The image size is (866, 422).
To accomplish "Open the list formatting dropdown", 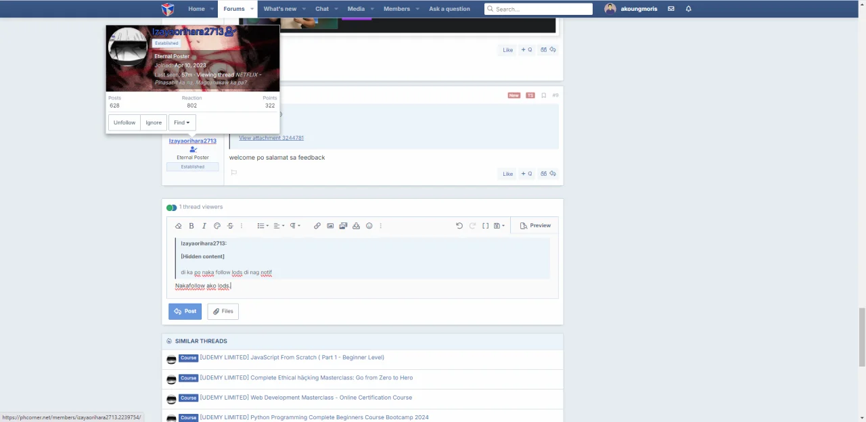I will pos(263,226).
